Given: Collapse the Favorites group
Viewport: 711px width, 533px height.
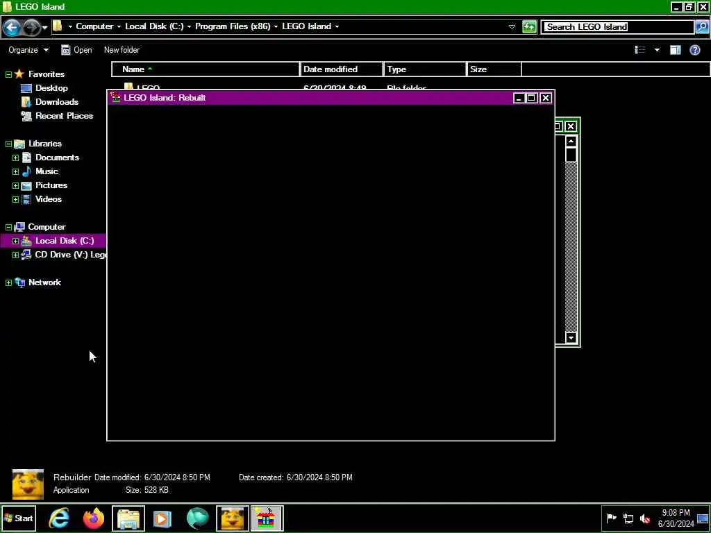Looking at the screenshot, I should [x=8, y=74].
